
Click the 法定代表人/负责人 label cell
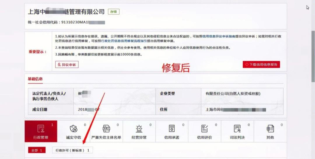[x=51, y=96]
